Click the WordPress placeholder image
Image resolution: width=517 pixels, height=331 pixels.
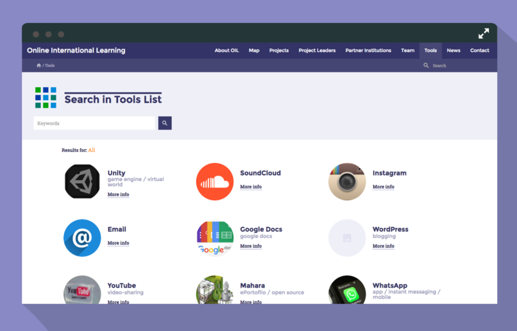click(347, 238)
